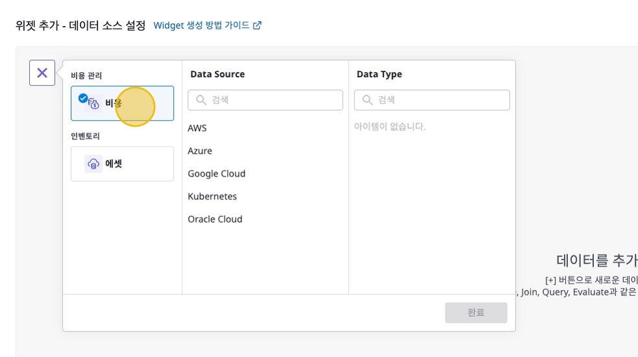
Task: Click the external link icon beside the guide link
Action: [x=257, y=25]
